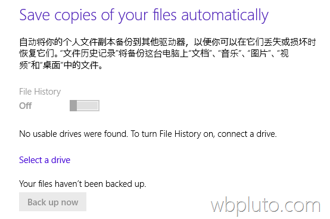The width and height of the screenshot is (330, 219).
Task: Click the Off status label
Action: 26,106
